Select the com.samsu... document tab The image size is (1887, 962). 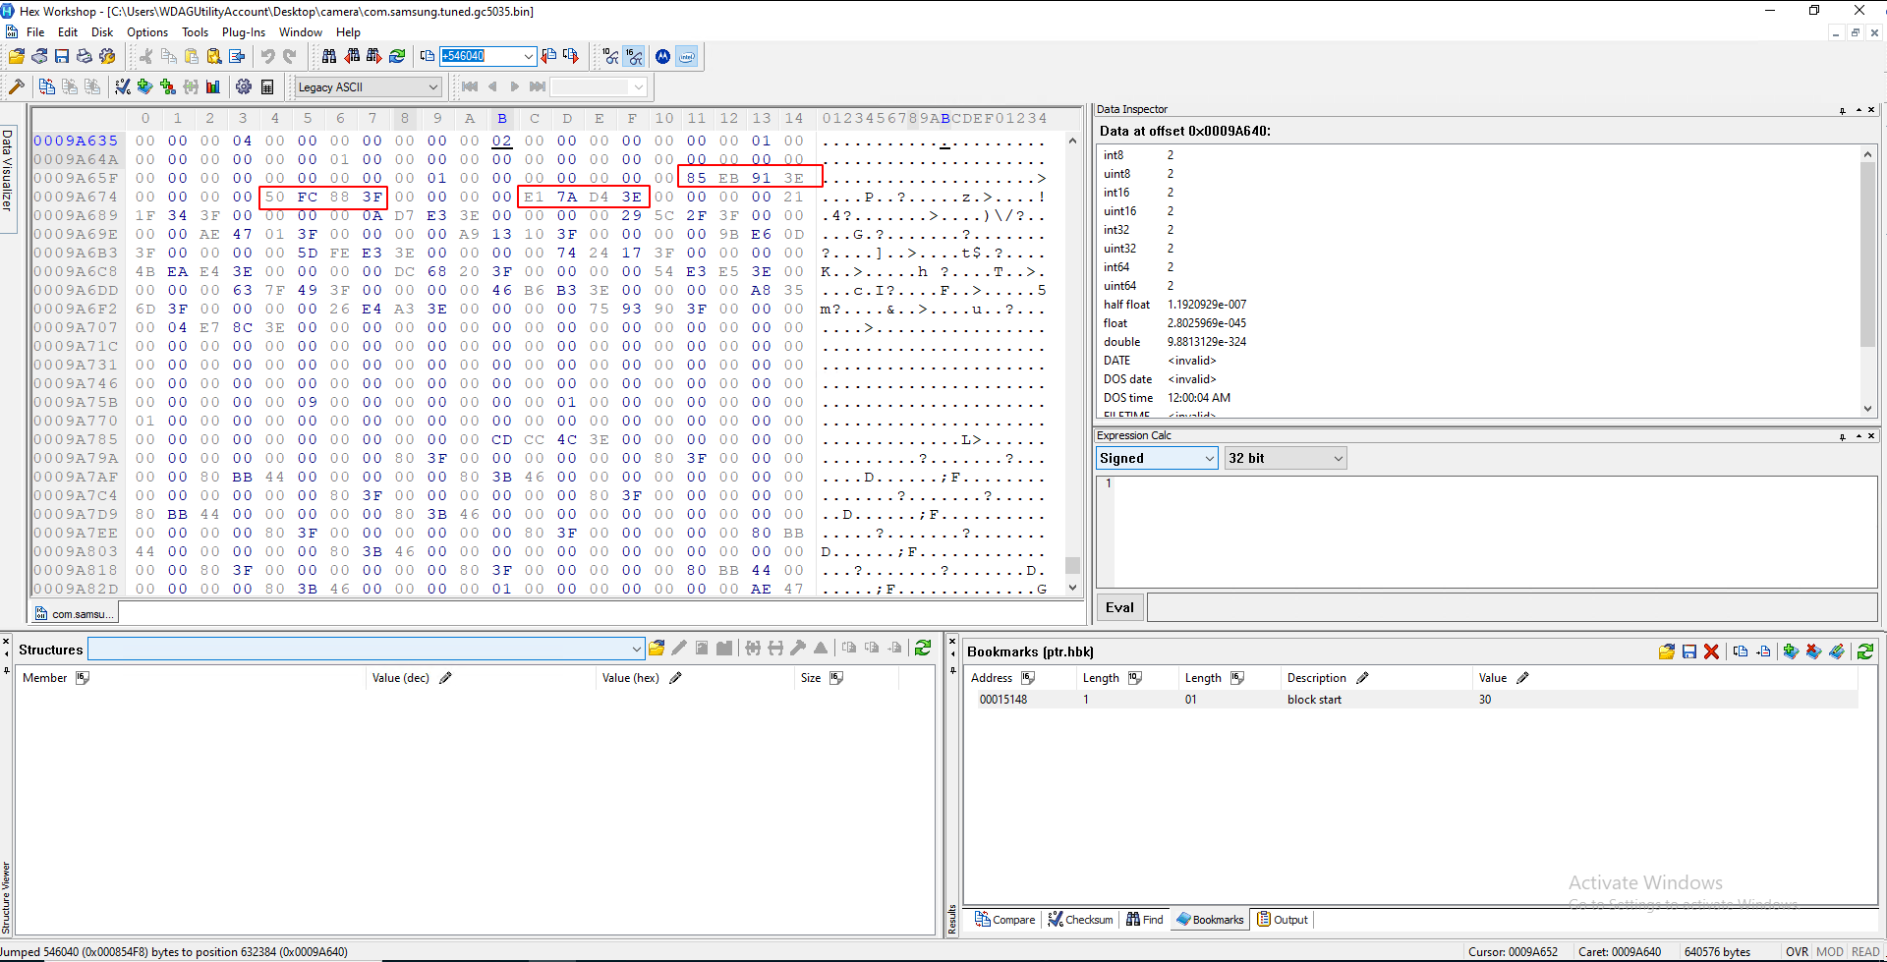click(x=74, y=614)
